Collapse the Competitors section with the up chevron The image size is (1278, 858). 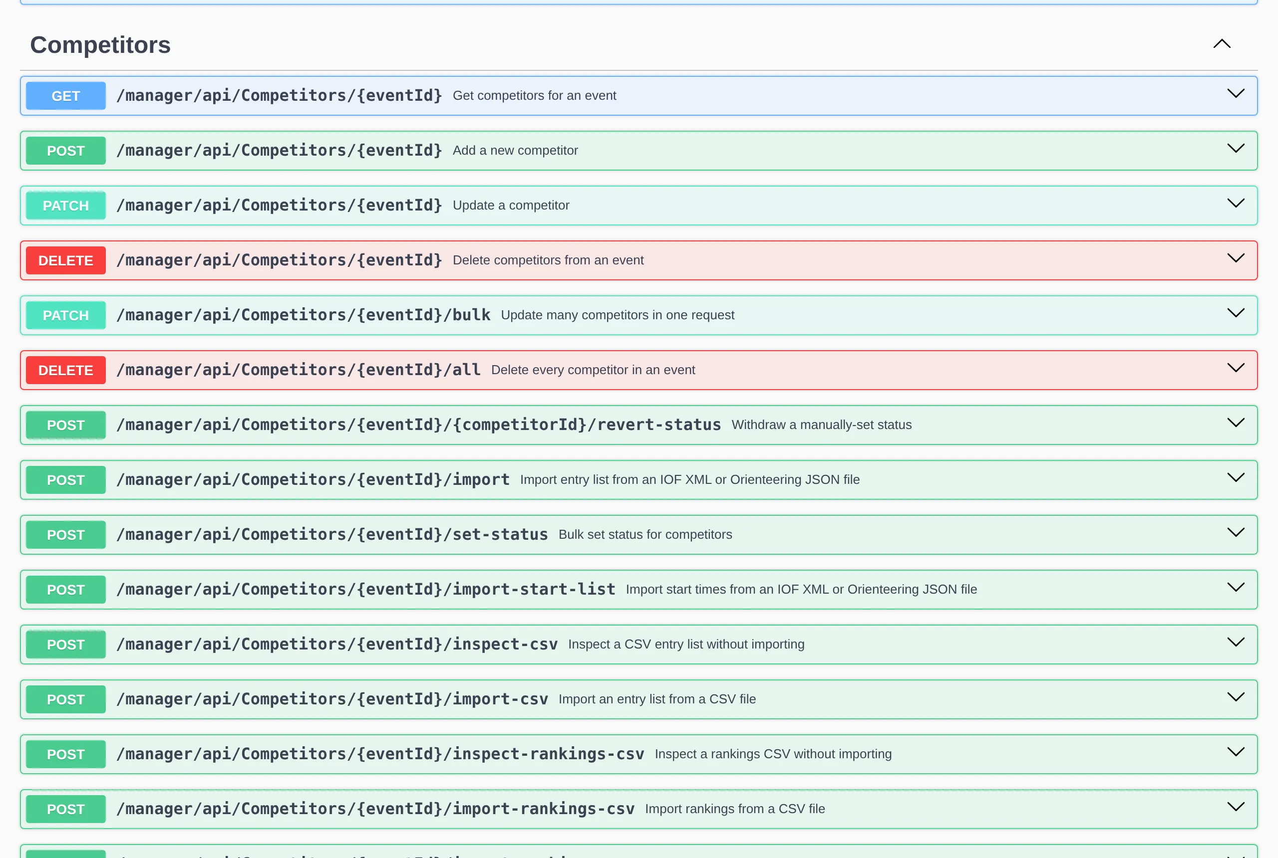1222,44
